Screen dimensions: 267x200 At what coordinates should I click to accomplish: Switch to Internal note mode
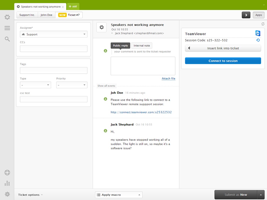click(142, 46)
